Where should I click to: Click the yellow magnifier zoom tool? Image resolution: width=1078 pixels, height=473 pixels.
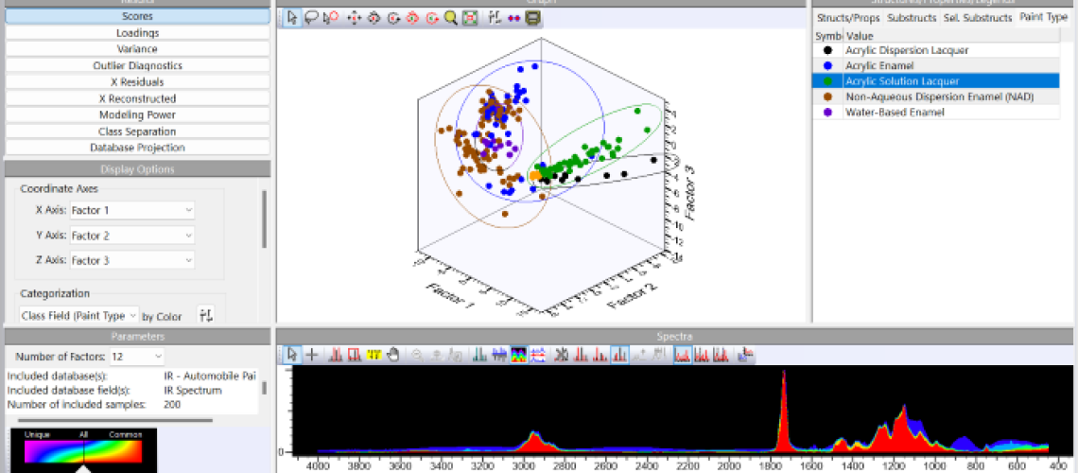coord(451,19)
